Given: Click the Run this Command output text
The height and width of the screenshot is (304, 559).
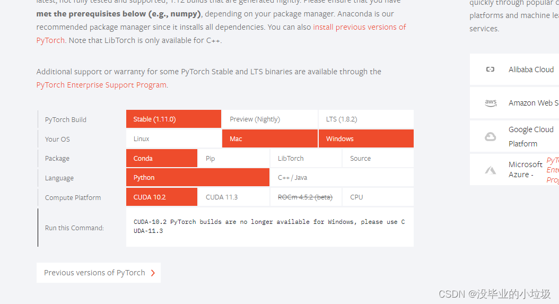Looking at the screenshot, I should (x=269, y=226).
